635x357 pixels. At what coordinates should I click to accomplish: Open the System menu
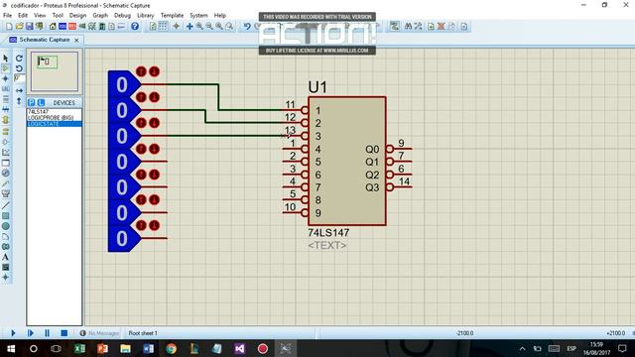click(198, 16)
